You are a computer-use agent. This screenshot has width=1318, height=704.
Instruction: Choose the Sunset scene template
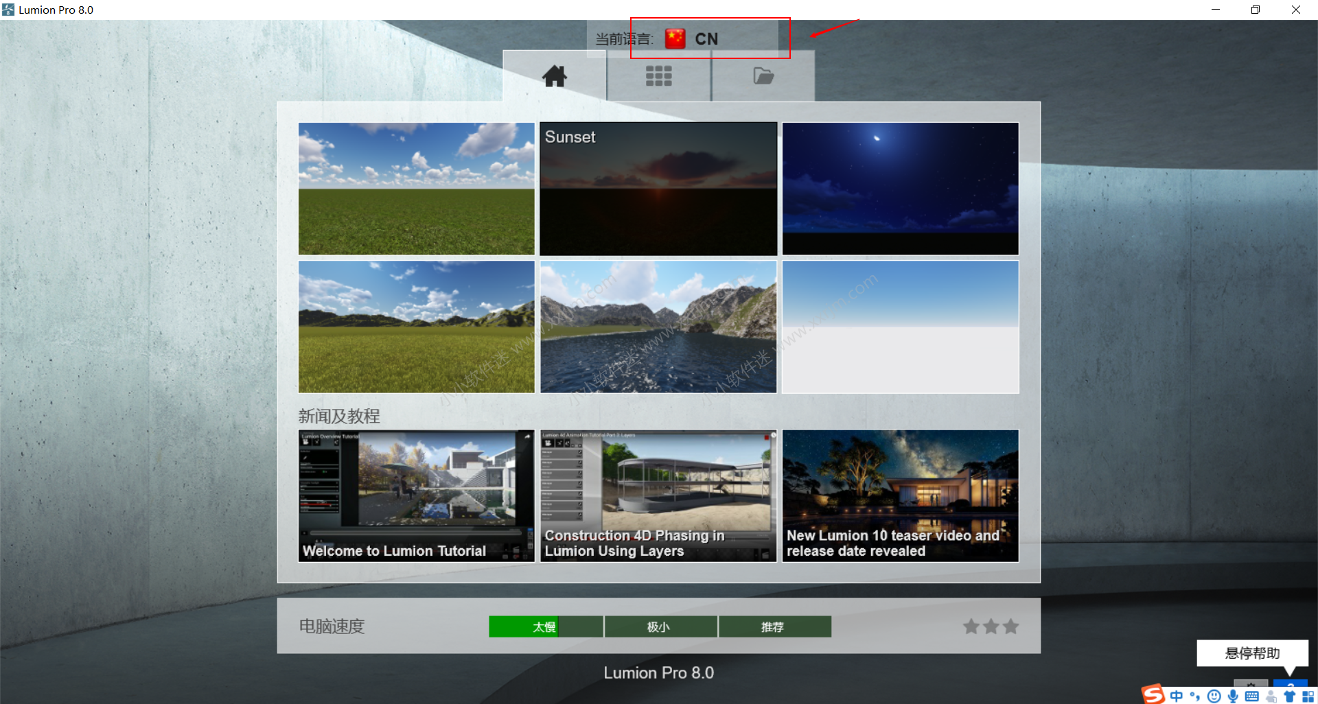tap(658, 189)
